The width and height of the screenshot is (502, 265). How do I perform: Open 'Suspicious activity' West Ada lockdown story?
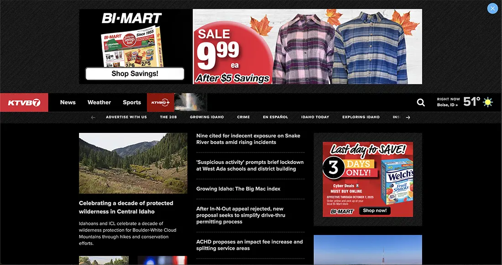pos(250,165)
